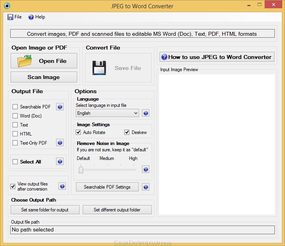Click help icon next to Searchable PDF checkbox
Image resolution: width=285 pixels, height=246 pixels.
coord(60,107)
